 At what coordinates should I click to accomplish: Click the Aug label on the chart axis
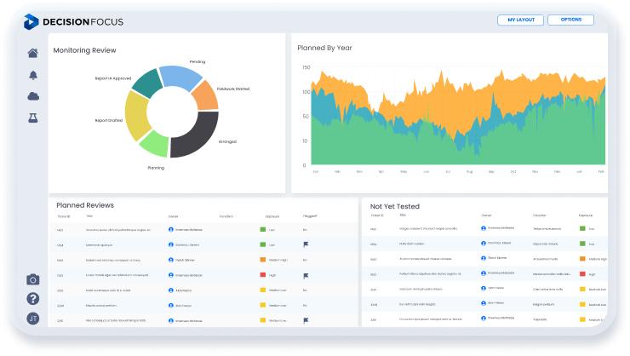point(469,171)
